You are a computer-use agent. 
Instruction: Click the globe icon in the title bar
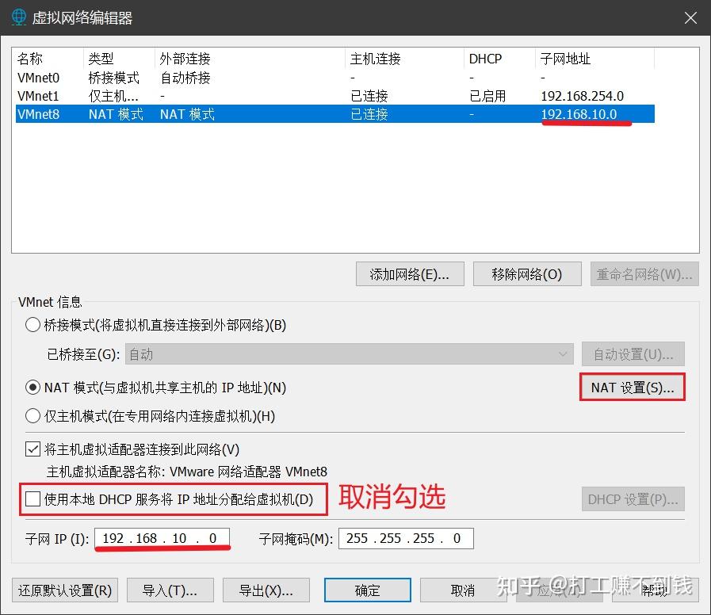(18, 17)
